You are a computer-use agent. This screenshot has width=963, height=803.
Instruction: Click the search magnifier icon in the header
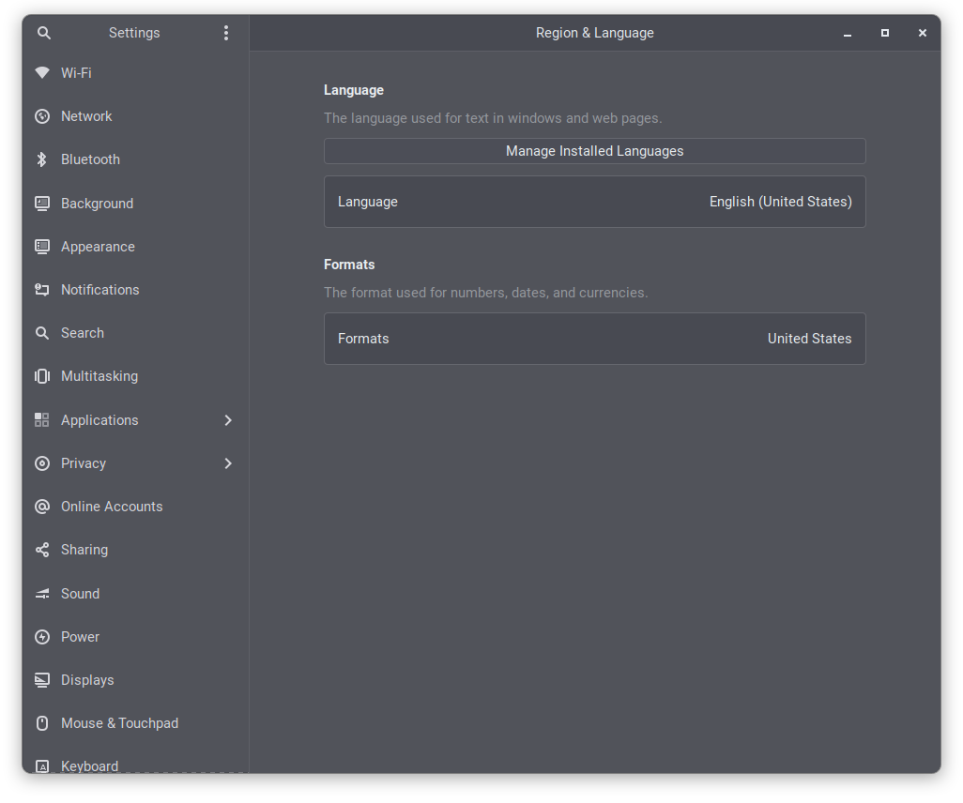43,33
